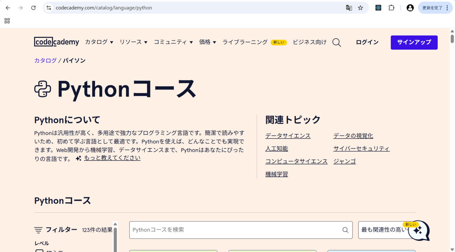Click the filter panel scrollbar up arrow
This screenshot has height=252, width=455.
[115, 224]
